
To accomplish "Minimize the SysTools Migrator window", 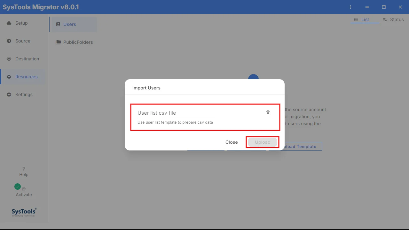I will [367, 7].
